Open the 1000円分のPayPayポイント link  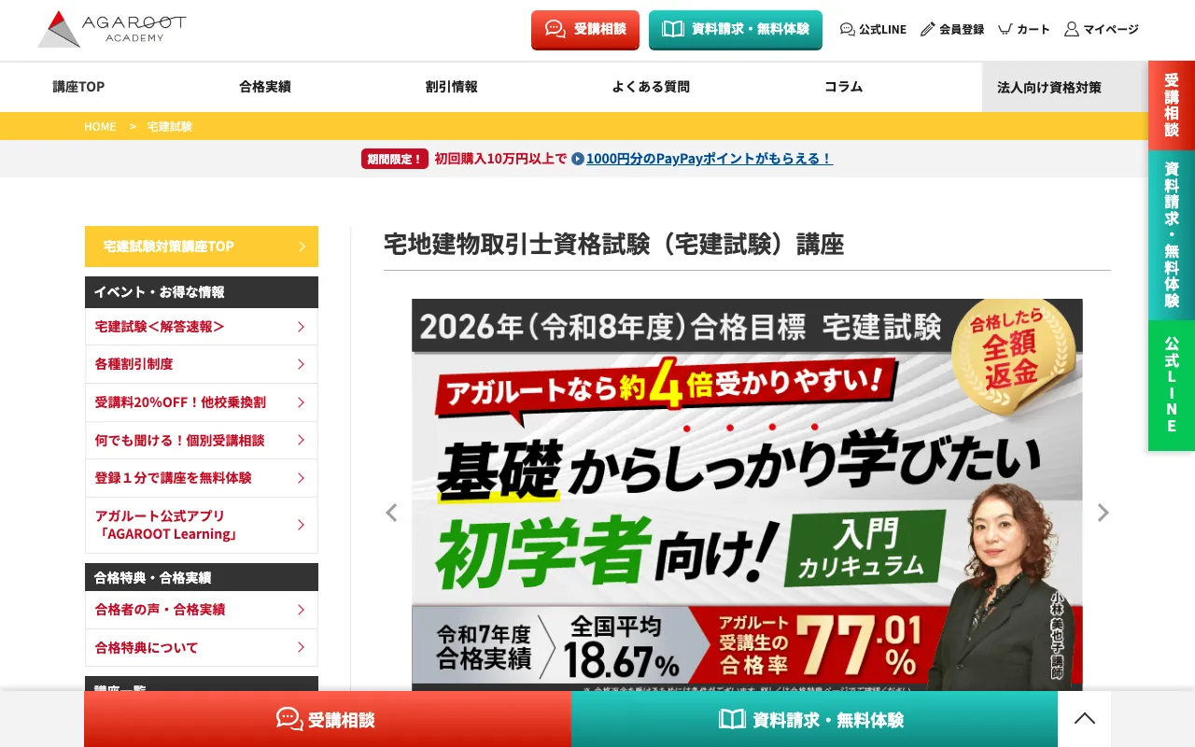[702, 159]
